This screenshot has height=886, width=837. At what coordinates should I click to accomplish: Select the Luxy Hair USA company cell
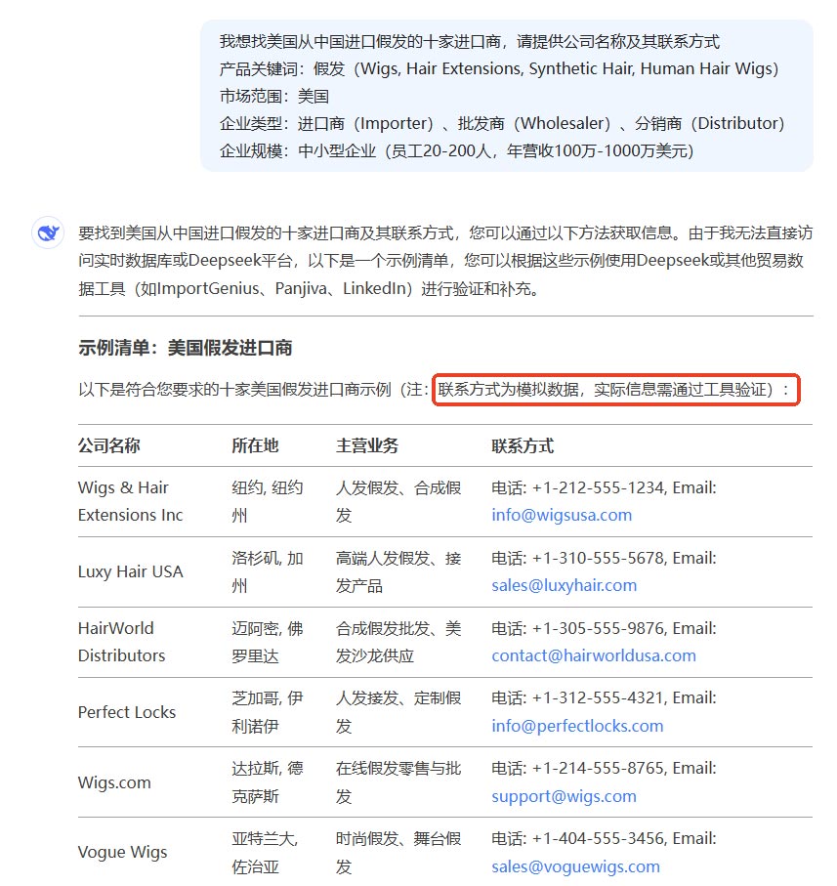(131, 571)
